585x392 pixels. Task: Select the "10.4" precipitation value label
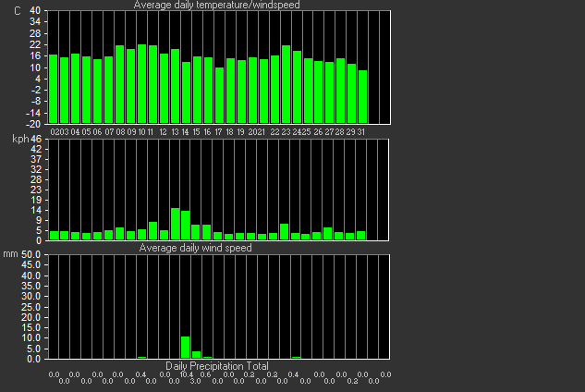click(187, 374)
